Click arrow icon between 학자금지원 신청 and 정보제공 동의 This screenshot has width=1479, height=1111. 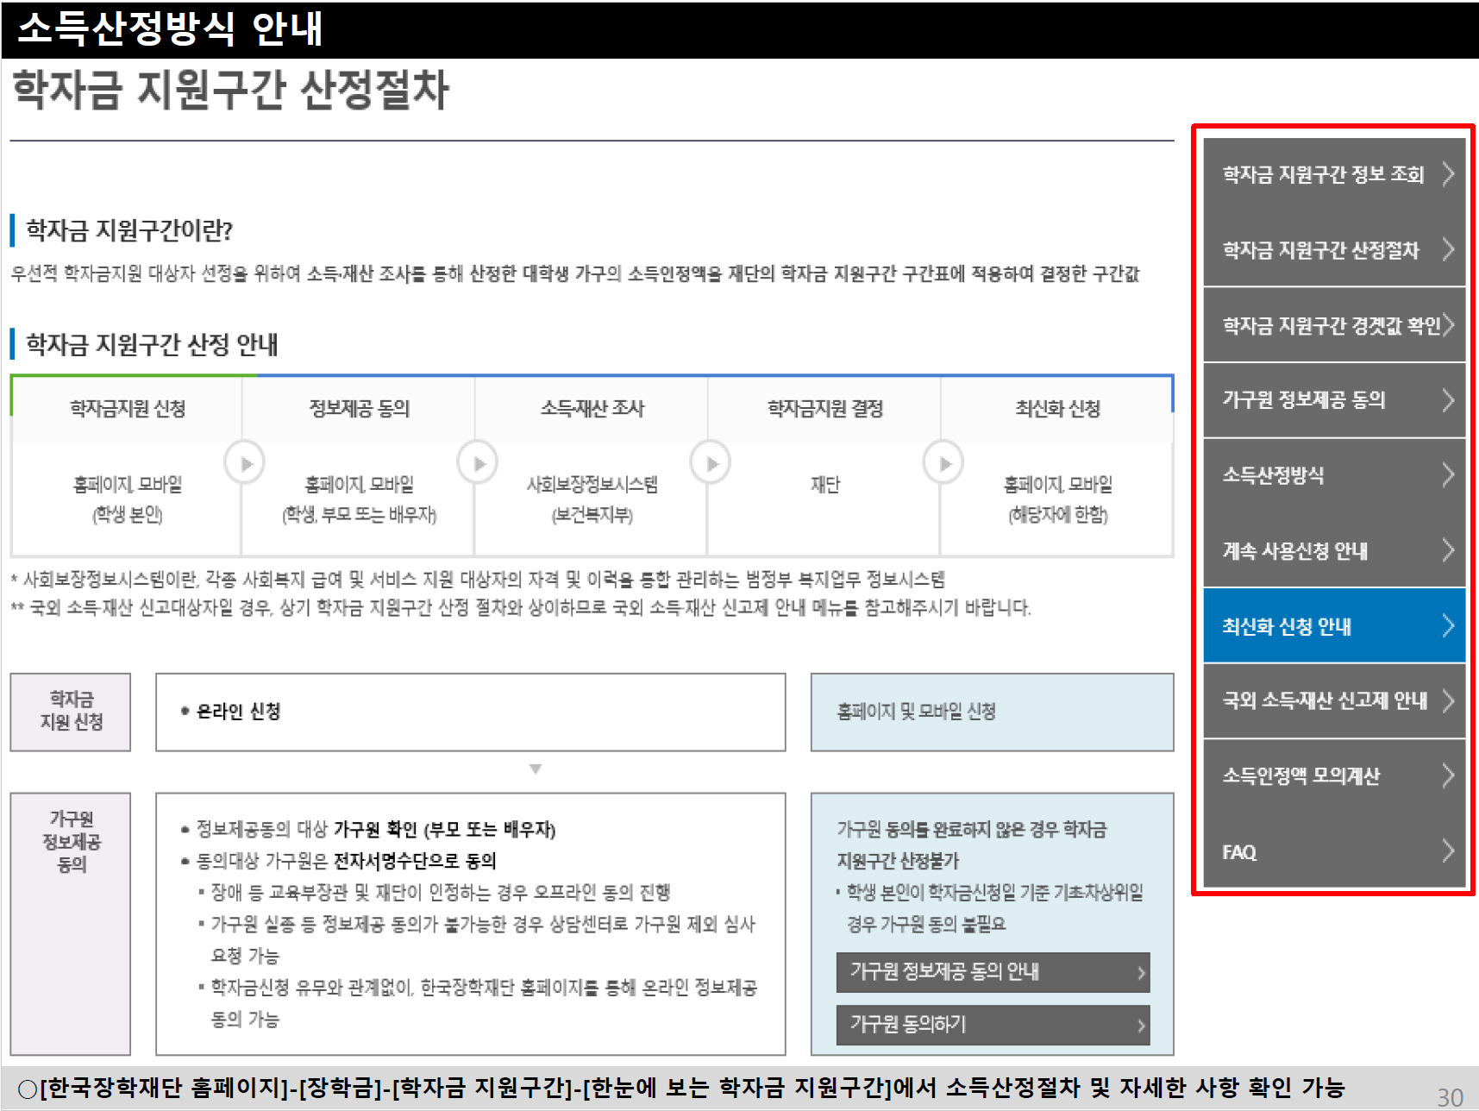[245, 463]
